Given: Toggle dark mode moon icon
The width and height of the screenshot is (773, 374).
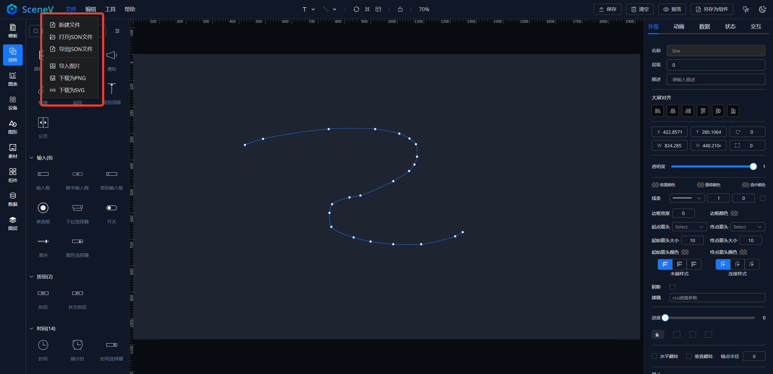Looking at the screenshot, I should click(x=762, y=9).
